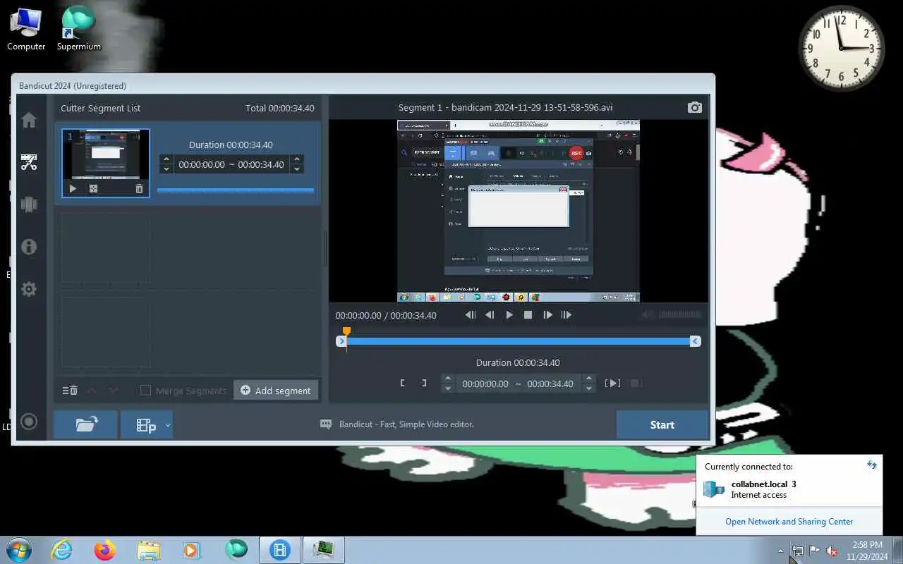Select the Cutter scissors mode in sidebar

click(x=29, y=162)
